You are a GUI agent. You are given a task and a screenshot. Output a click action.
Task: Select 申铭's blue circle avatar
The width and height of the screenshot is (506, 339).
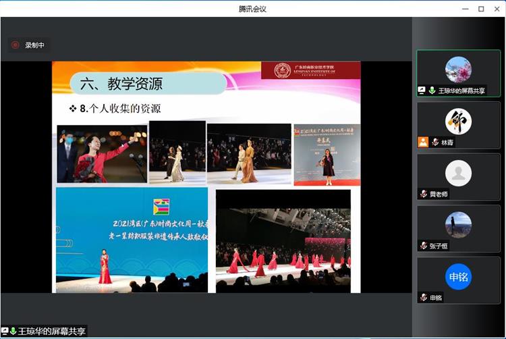pos(458,277)
